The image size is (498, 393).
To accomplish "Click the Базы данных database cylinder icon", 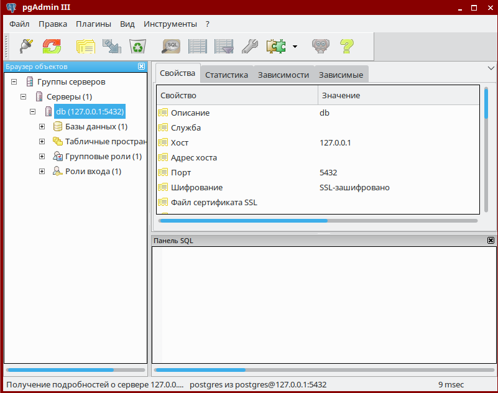I will pos(57,127).
